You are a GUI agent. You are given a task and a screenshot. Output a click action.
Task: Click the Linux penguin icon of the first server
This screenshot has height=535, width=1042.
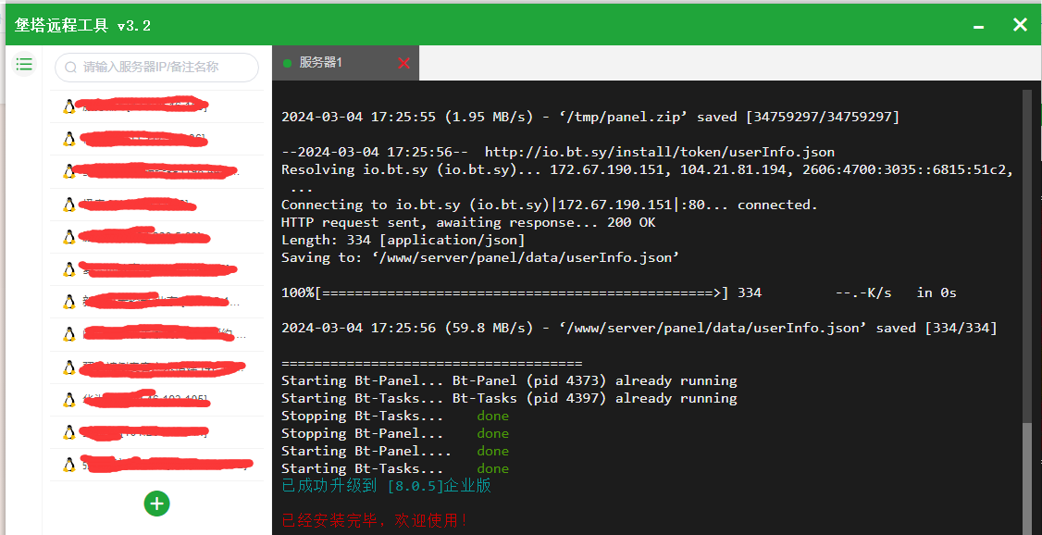coord(68,106)
